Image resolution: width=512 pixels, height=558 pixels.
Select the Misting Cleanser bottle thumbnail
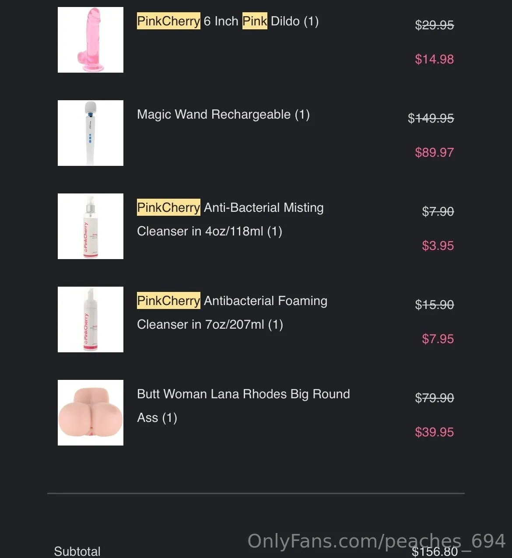point(91,226)
